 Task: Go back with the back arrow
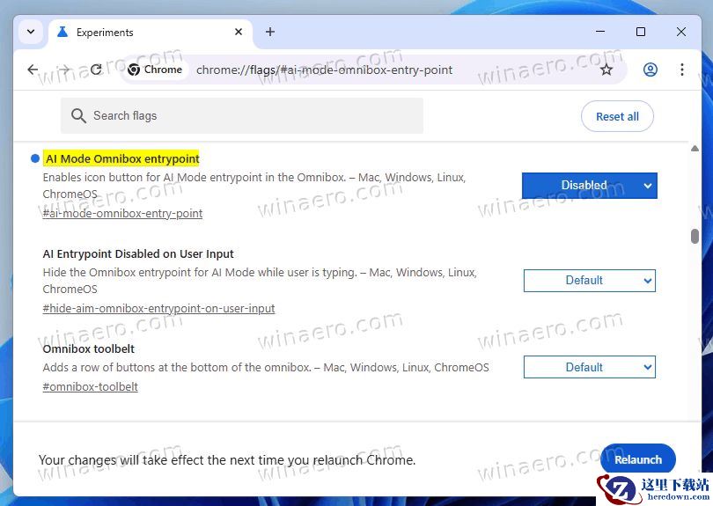(33, 70)
